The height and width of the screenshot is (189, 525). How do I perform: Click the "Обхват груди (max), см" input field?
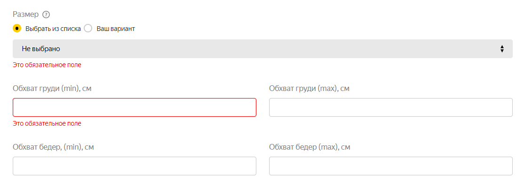(x=390, y=107)
